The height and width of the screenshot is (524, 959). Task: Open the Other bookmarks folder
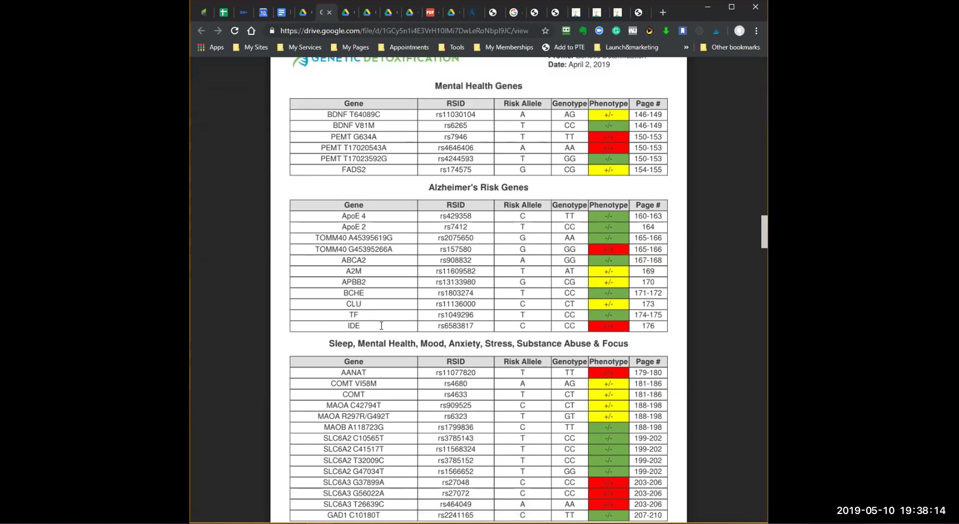(x=730, y=47)
